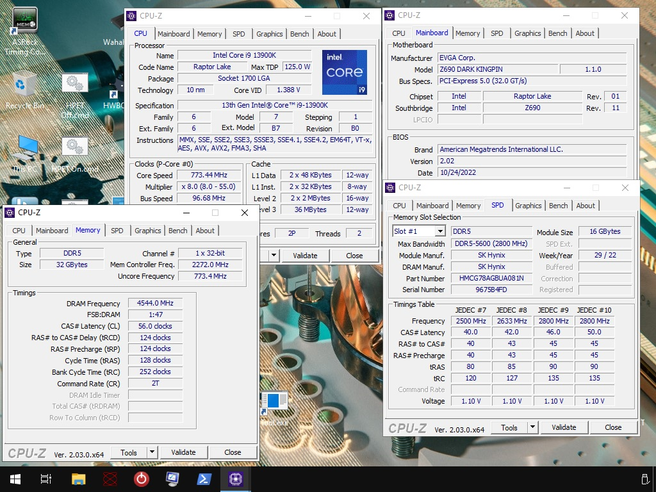The image size is (656, 492).
Task: Click the title bar icon of the Mainboard CPU-Z window
Action: click(x=389, y=15)
